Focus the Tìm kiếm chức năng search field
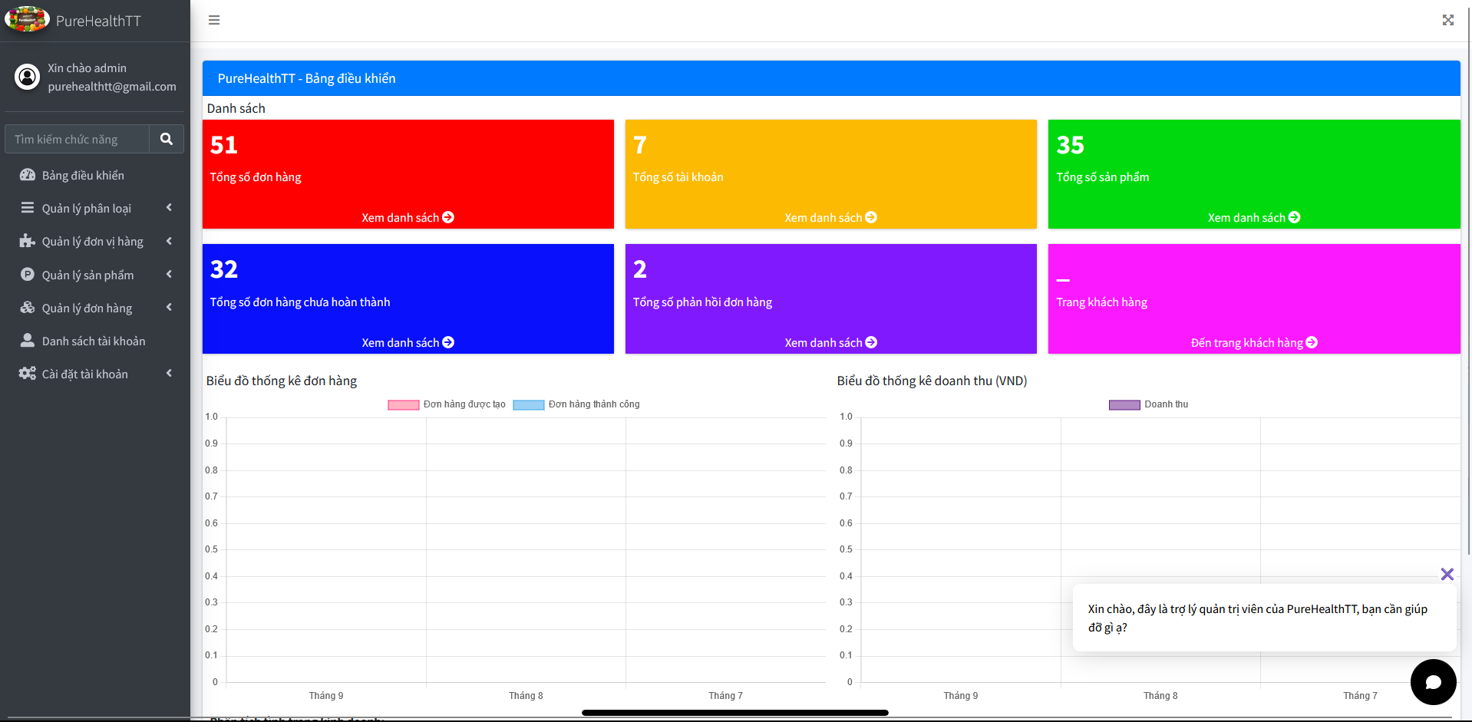This screenshot has width=1472, height=722. point(78,139)
